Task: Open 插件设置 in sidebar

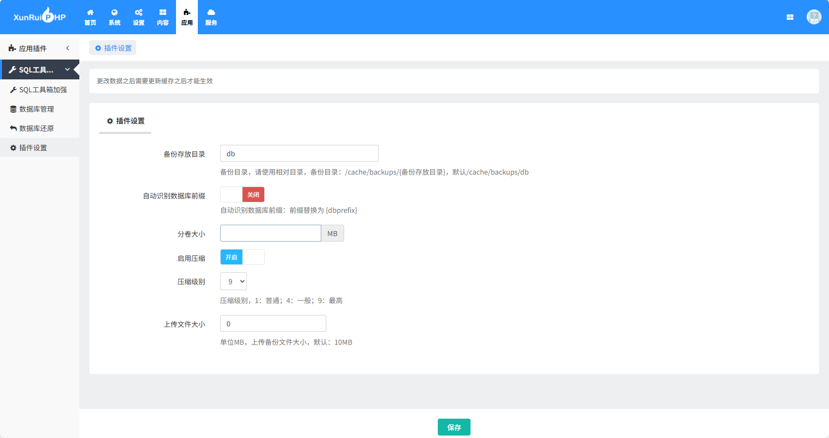Action: pos(40,148)
